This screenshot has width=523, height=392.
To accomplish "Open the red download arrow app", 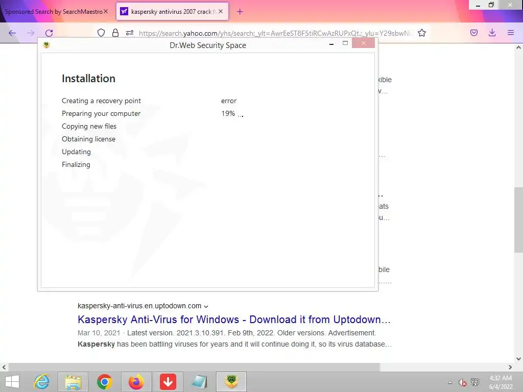I will pyautogui.click(x=168, y=382).
